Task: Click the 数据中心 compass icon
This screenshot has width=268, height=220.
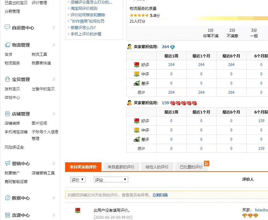Action: 7,198
